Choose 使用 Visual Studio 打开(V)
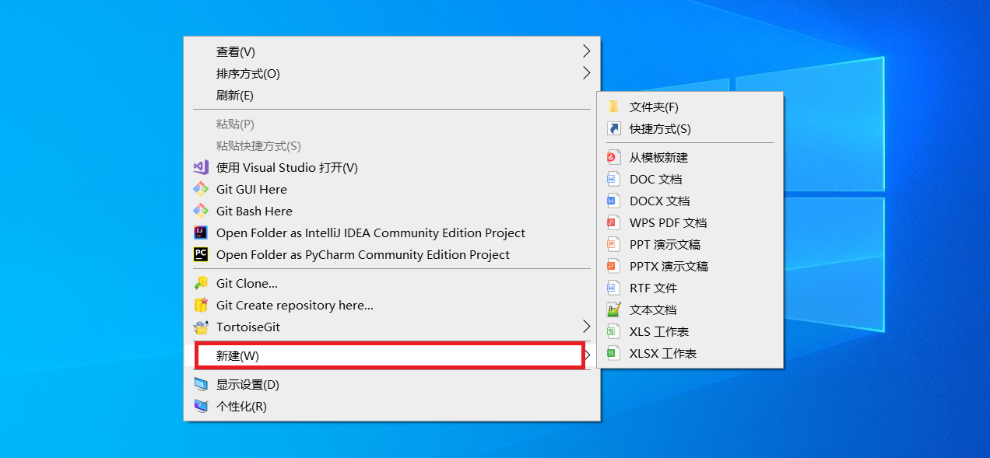 391,168
